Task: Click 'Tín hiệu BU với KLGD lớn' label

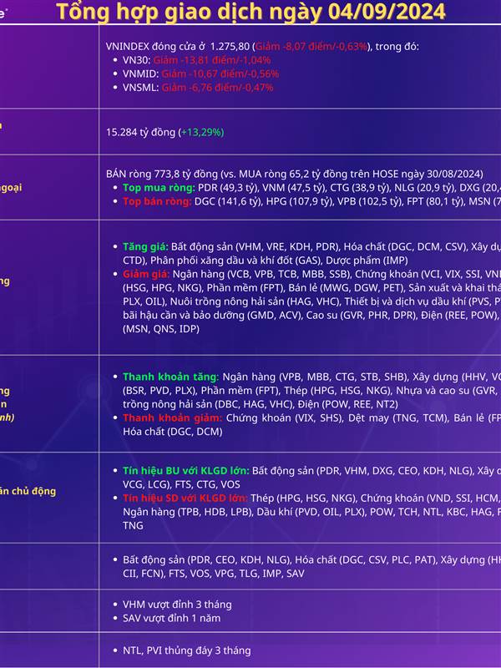Action: tap(185, 471)
